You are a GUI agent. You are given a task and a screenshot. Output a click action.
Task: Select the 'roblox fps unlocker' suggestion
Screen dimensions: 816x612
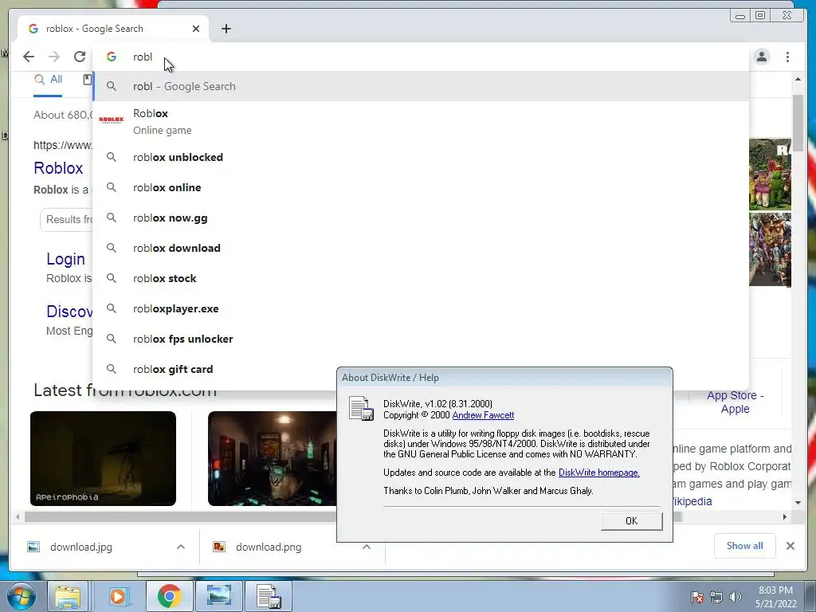coord(421,339)
